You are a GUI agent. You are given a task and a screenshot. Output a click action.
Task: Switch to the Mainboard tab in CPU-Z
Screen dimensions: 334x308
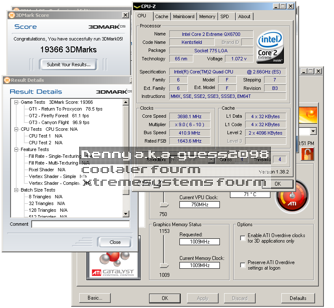pos(184,16)
